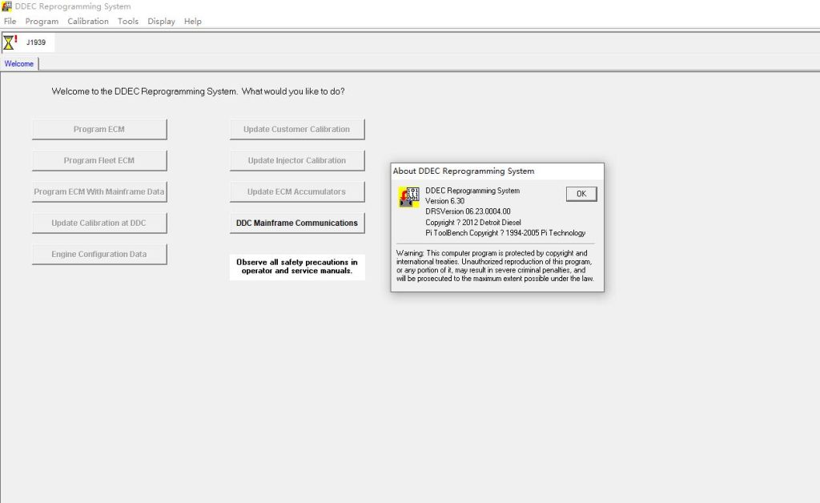The height and width of the screenshot is (503, 820).
Task: Click the Program ECM button
Action: coord(99,129)
